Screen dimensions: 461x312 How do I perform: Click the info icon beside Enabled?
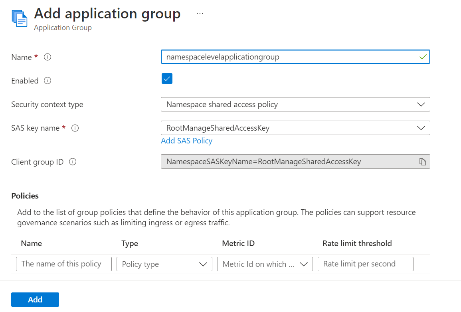(47, 81)
